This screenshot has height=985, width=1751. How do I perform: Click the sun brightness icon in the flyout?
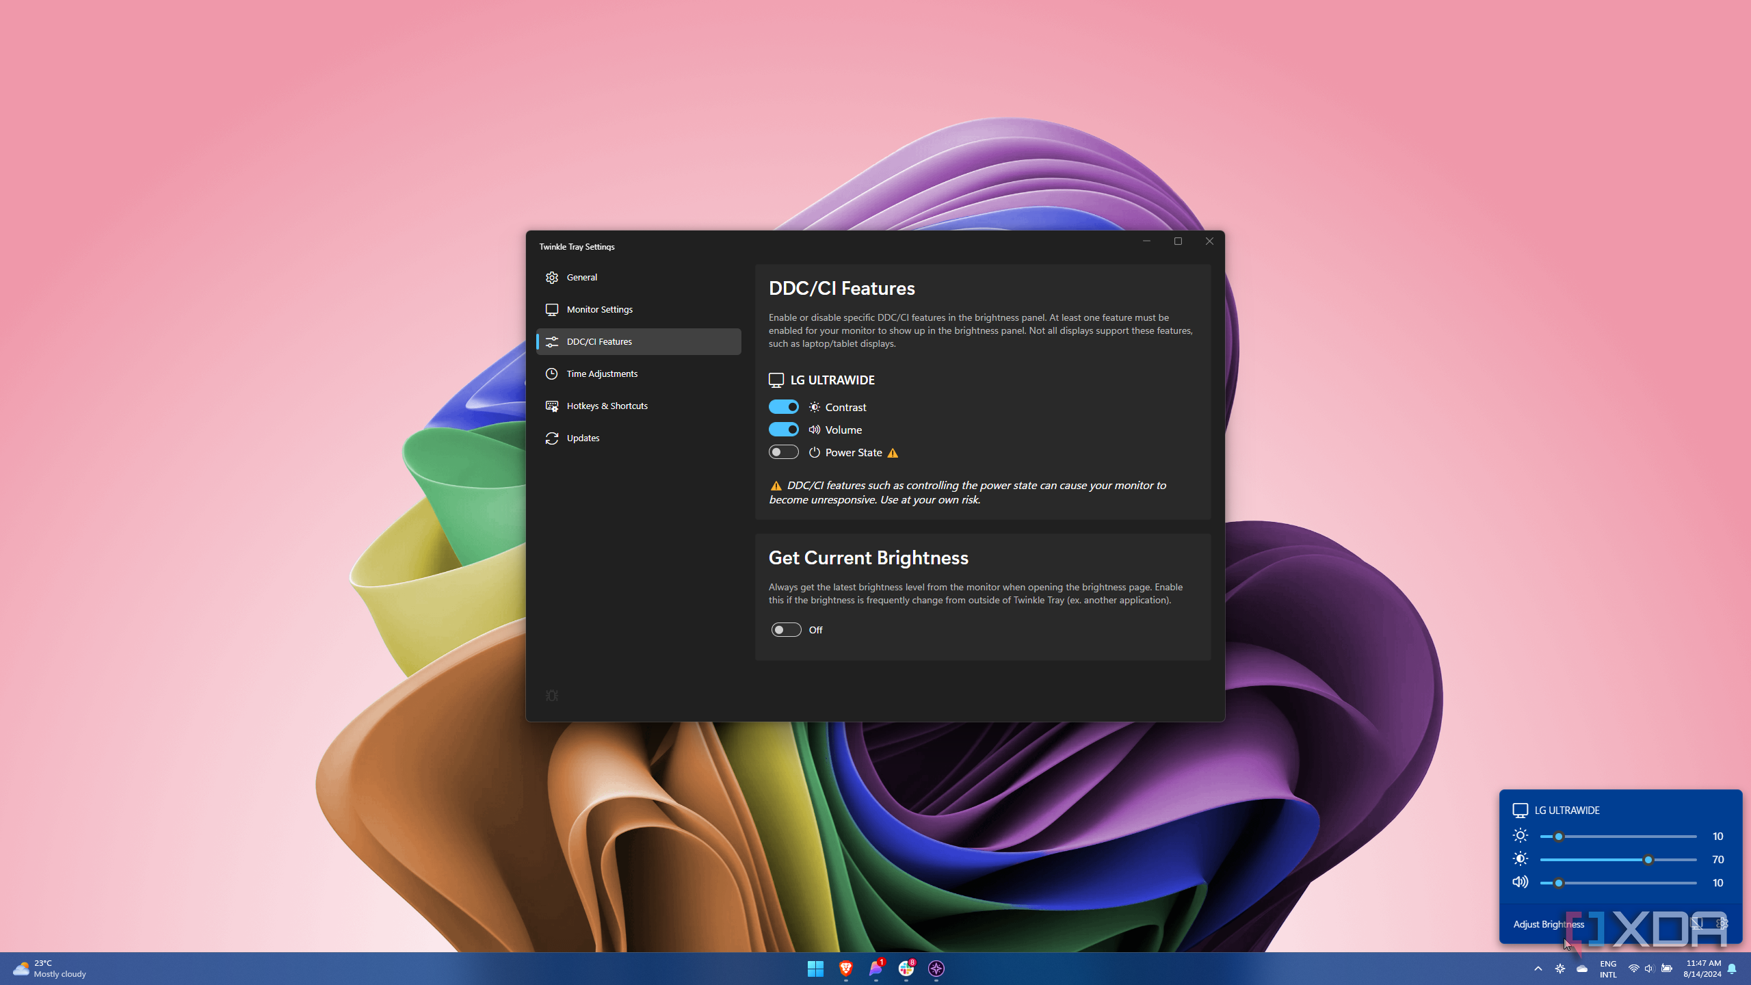1520,836
